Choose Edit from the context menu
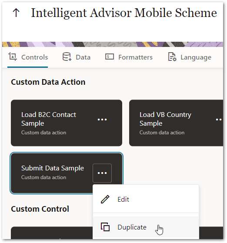Image resolution: width=227 pixels, height=243 pixels. point(146,199)
